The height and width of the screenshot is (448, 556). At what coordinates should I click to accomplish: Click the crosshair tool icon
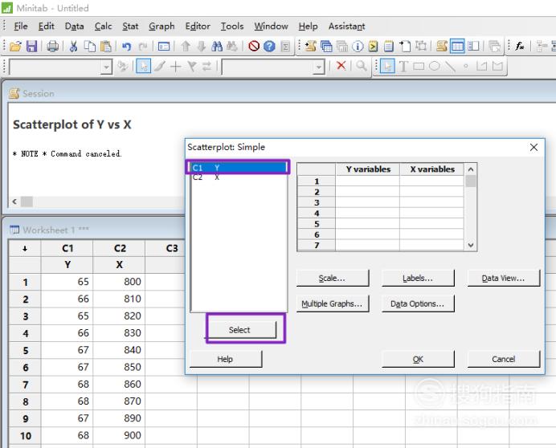pos(175,67)
